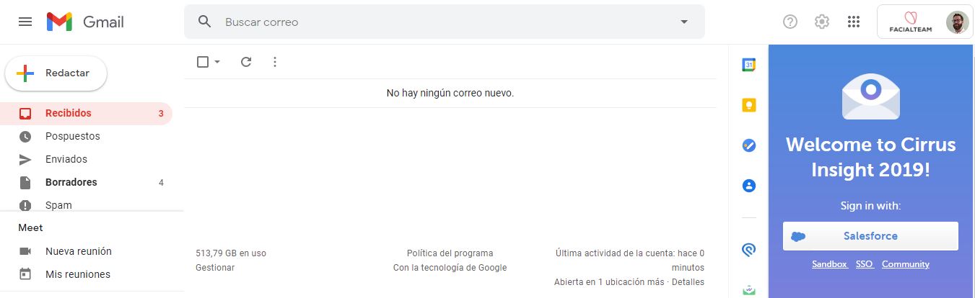Click the refresh mail icon
The image size is (975, 298).
coord(246,62)
